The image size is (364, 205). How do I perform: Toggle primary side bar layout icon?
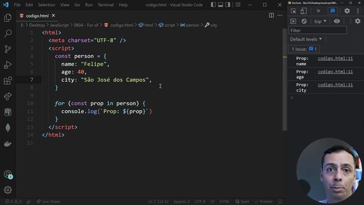[213, 5]
